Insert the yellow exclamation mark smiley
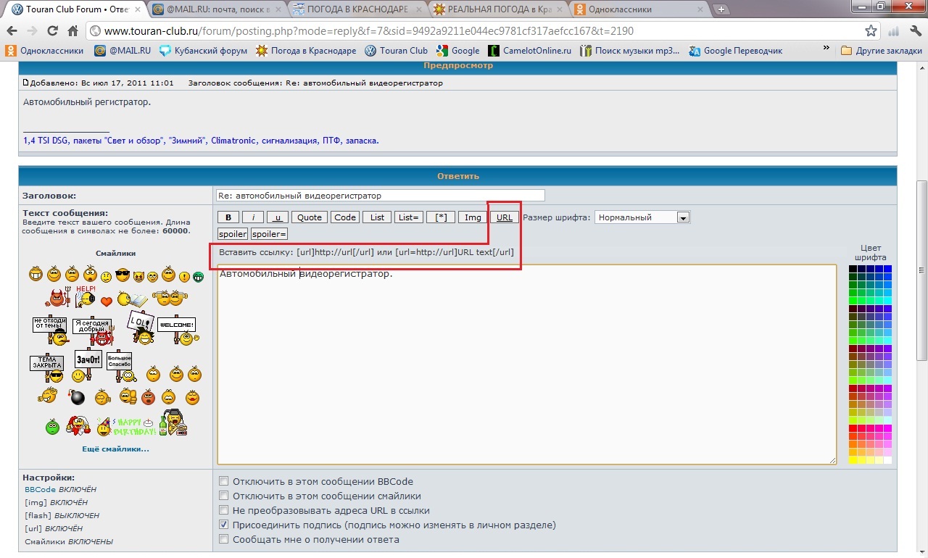The image size is (928, 558). coord(184,277)
